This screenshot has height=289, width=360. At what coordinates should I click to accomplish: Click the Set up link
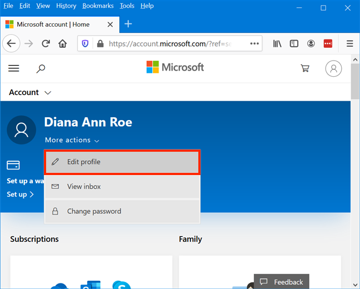tap(20, 195)
